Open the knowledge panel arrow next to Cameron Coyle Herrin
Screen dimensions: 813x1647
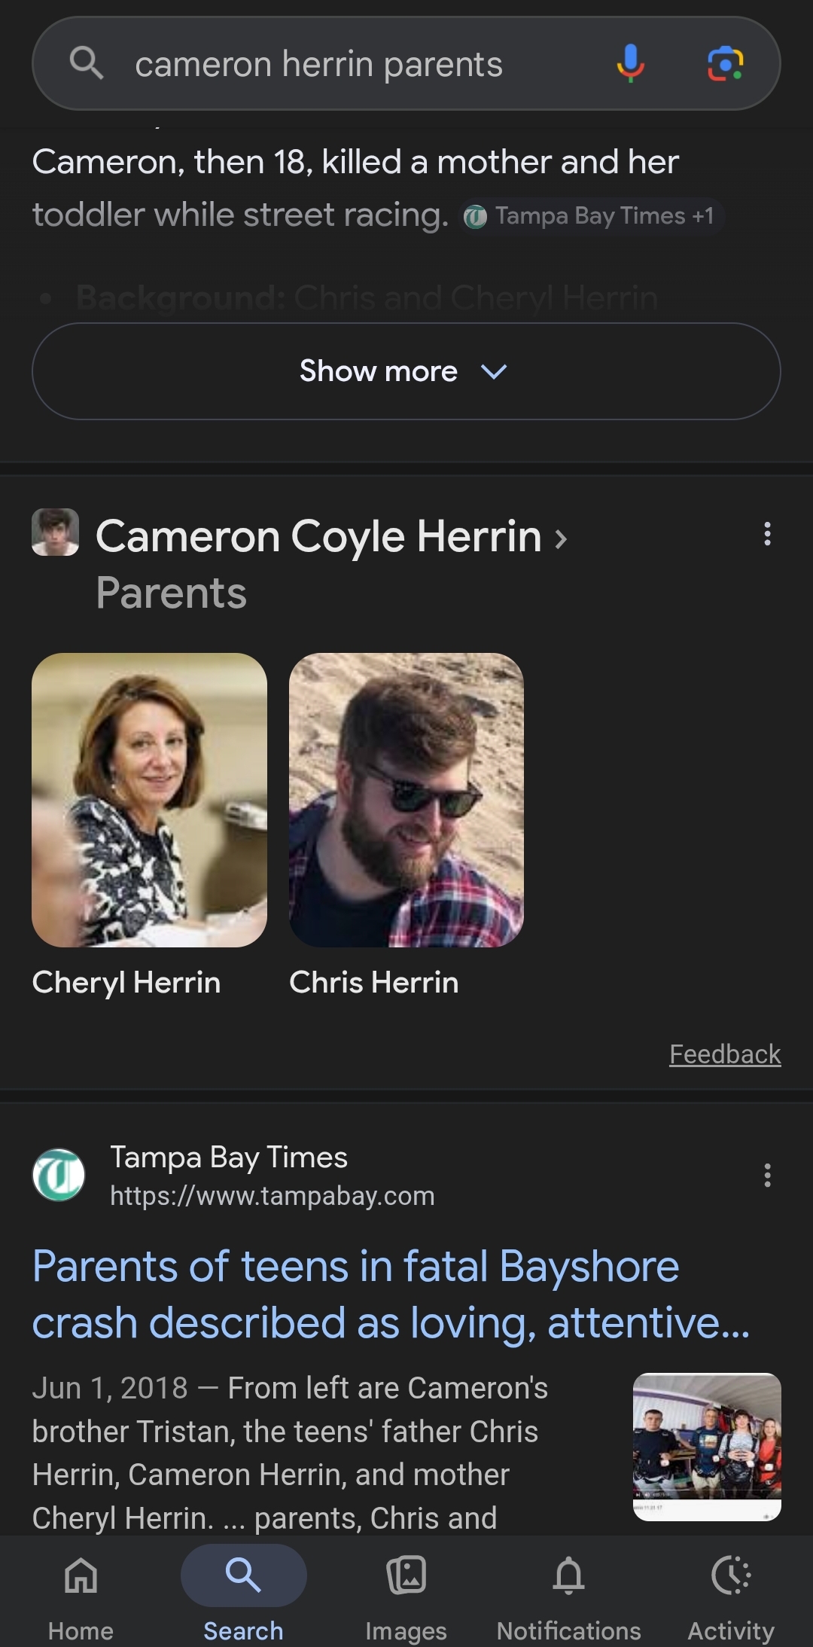pyautogui.click(x=559, y=536)
